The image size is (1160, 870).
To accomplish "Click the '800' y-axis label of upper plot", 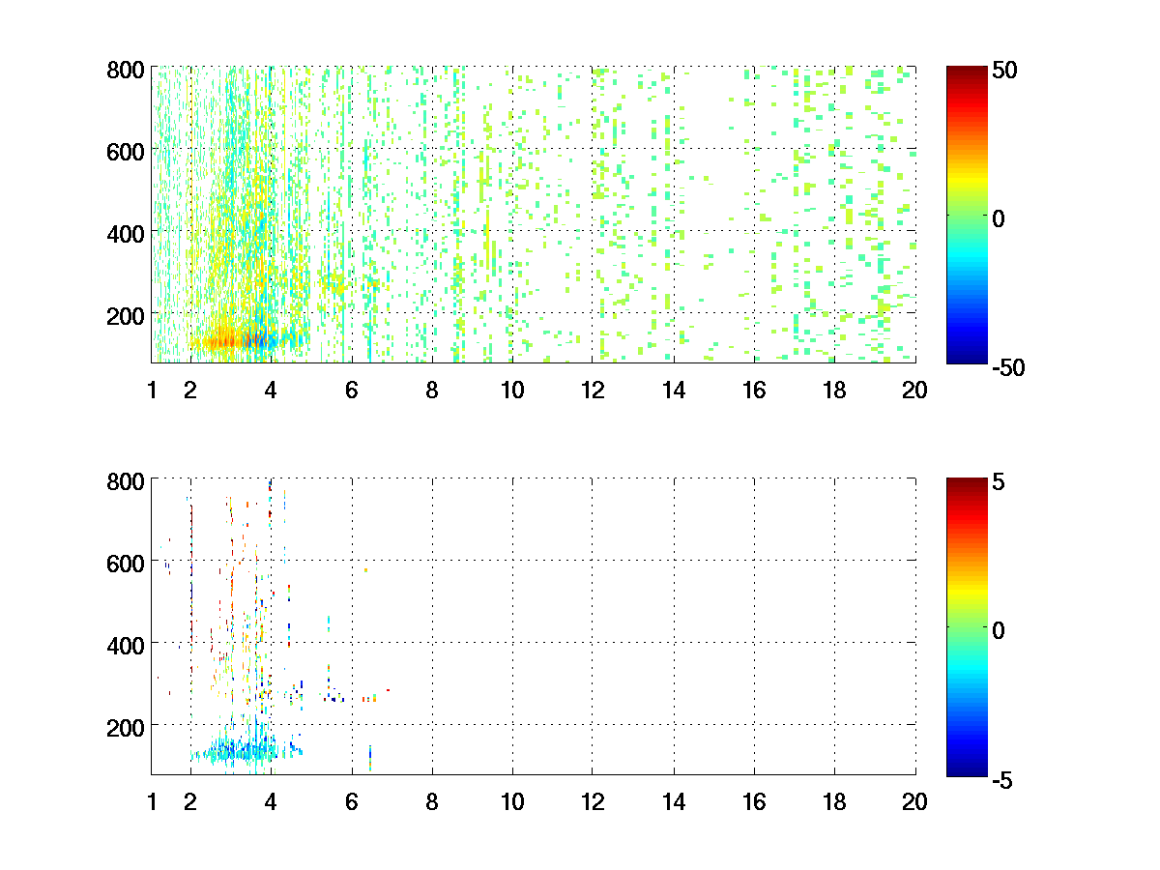I will pyautogui.click(x=126, y=71).
